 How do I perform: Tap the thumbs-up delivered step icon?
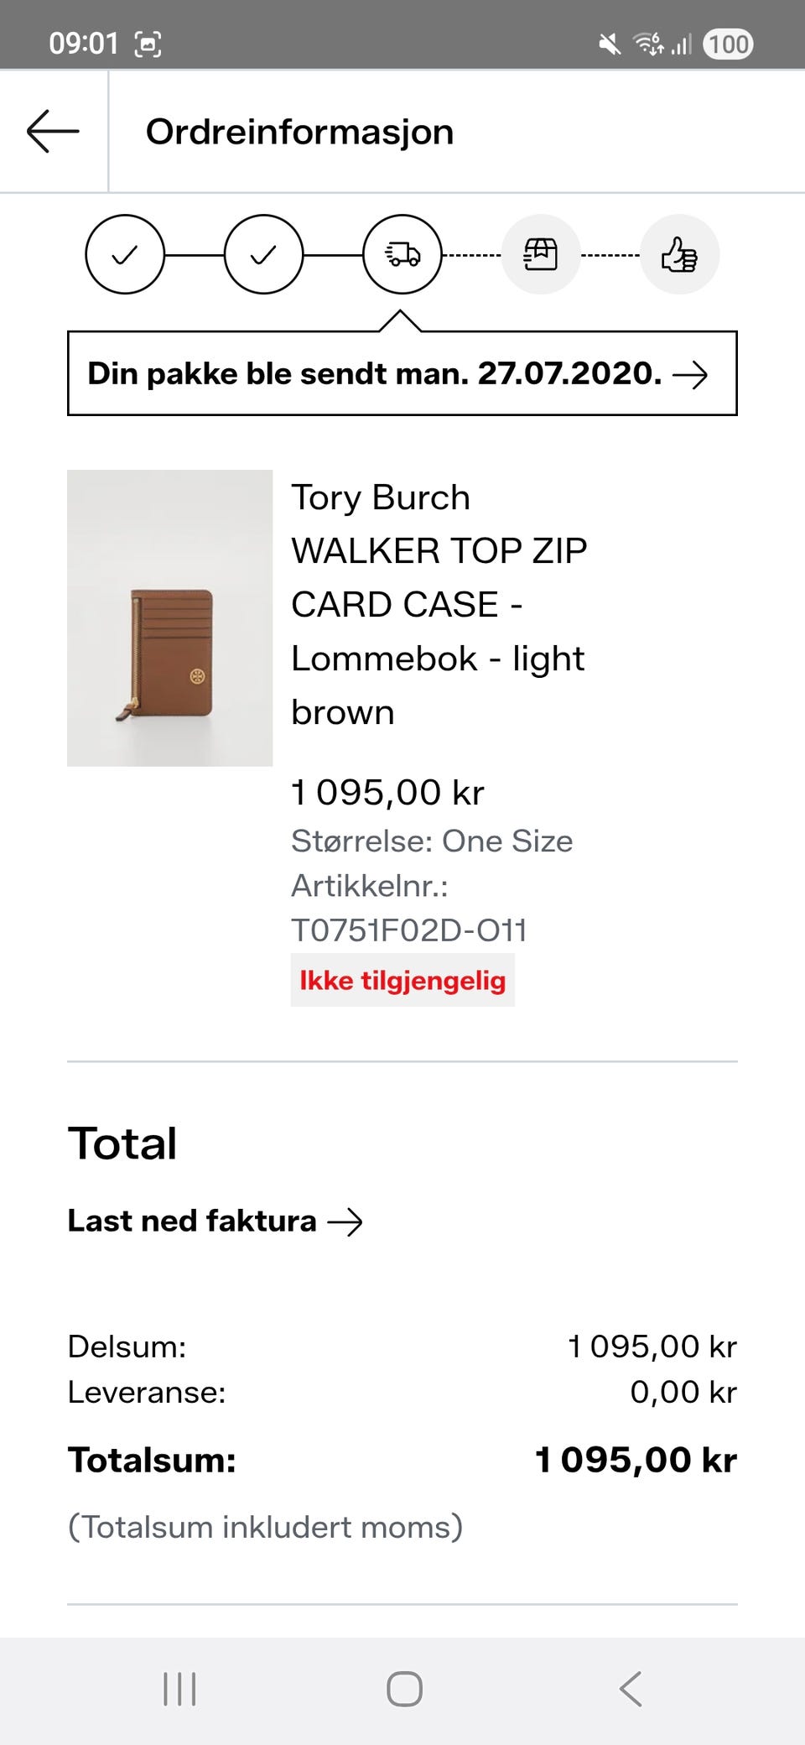pyautogui.click(x=679, y=254)
